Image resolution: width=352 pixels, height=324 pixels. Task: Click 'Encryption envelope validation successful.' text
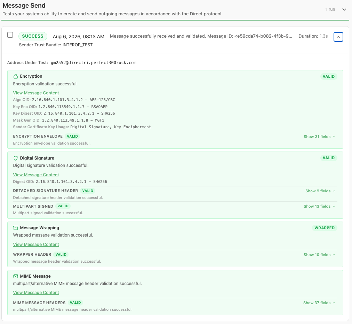(51, 143)
